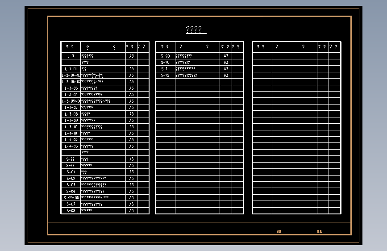The width and height of the screenshot is (387, 251).
Task: Select the S-01 drawing number cell
Action: pyautogui.click(x=71, y=172)
